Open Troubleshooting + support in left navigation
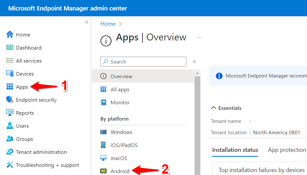The image size is (307, 175). [48, 165]
